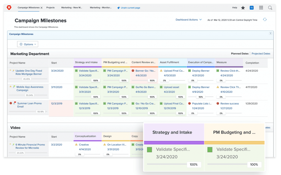Image resolution: width=281 pixels, height=175 pixels.
Task: Click the Strategy and Intake column header
Action: (x=87, y=62)
